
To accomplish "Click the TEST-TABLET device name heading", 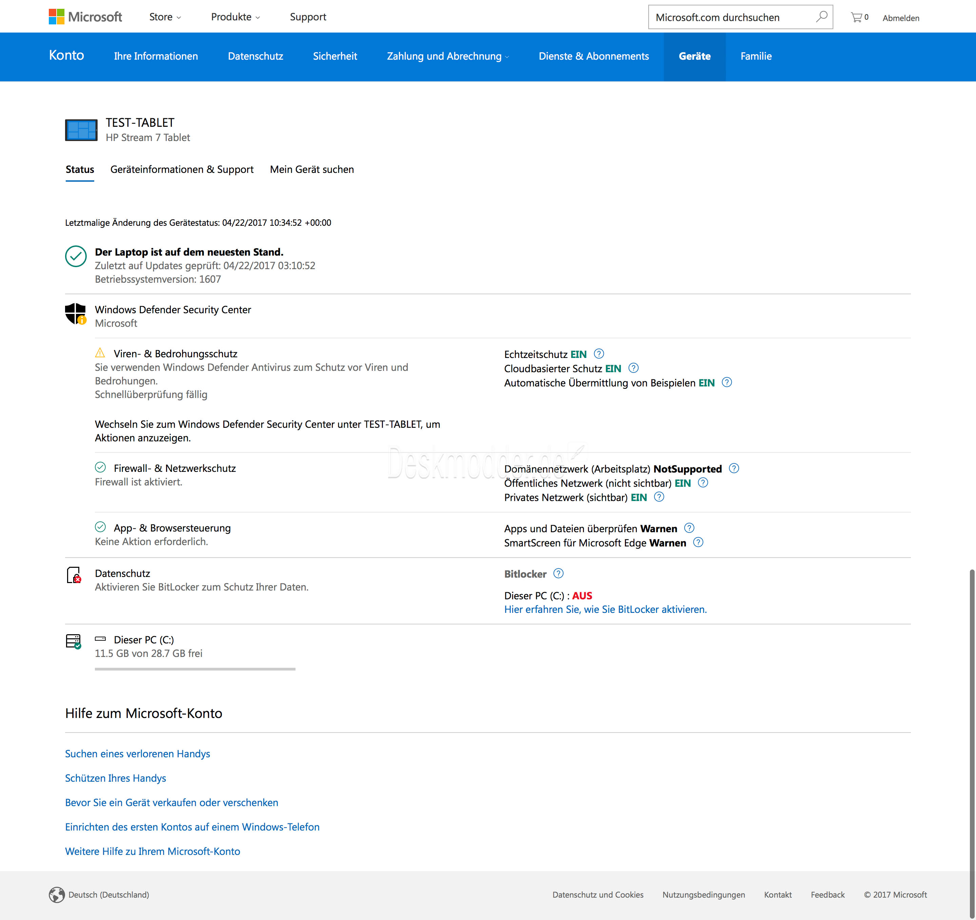I will 140,122.
